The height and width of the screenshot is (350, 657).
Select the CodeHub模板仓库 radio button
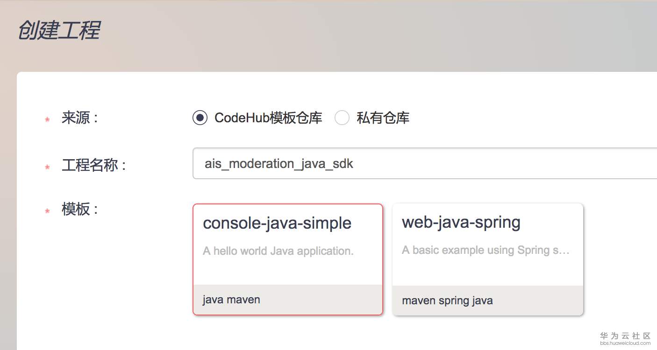[200, 118]
